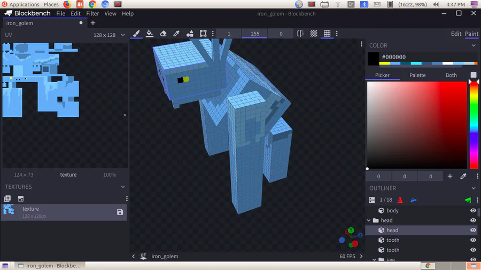481x270 pixels.
Task: Switch to Edit mode
Action: click(456, 34)
